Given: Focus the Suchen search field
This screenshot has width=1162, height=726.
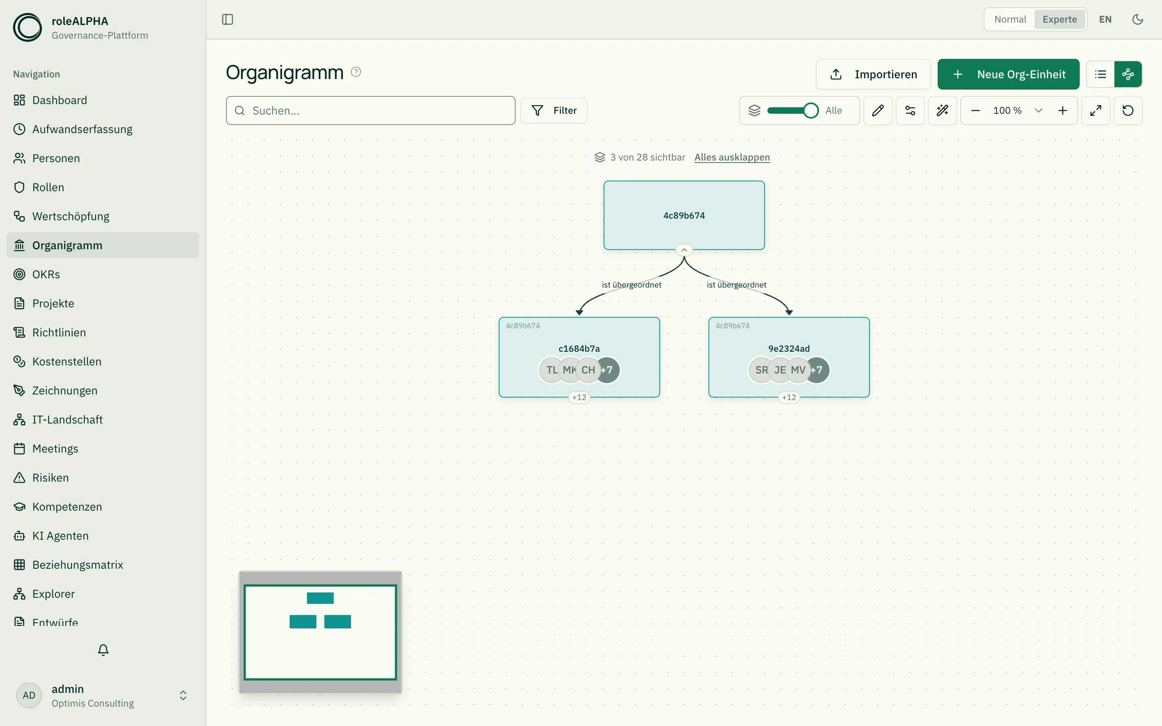Looking at the screenshot, I should point(371,111).
